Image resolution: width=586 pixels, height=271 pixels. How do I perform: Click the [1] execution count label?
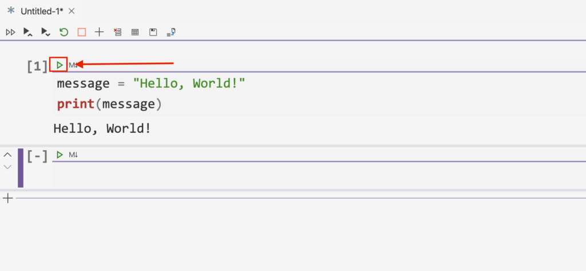point(37,67)
